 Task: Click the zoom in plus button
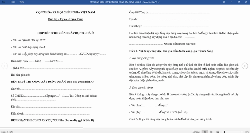coord(242,132)
